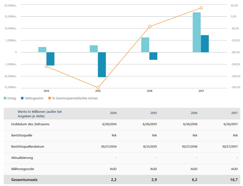Toggle the % Gewinnspanne(Rechte Achse) legend label
This screenshot has height=186, width=243.
75,98
